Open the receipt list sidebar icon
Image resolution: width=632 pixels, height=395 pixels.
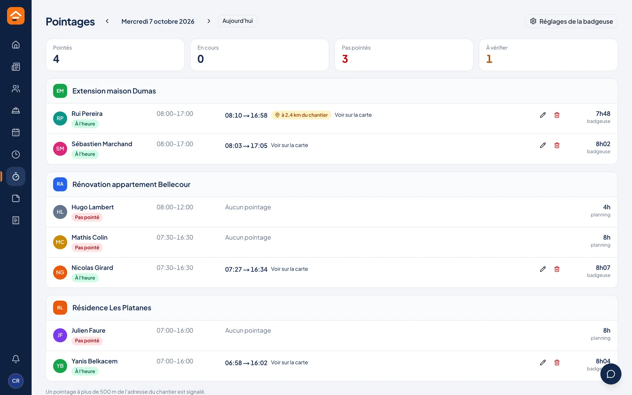pos(16,220)
